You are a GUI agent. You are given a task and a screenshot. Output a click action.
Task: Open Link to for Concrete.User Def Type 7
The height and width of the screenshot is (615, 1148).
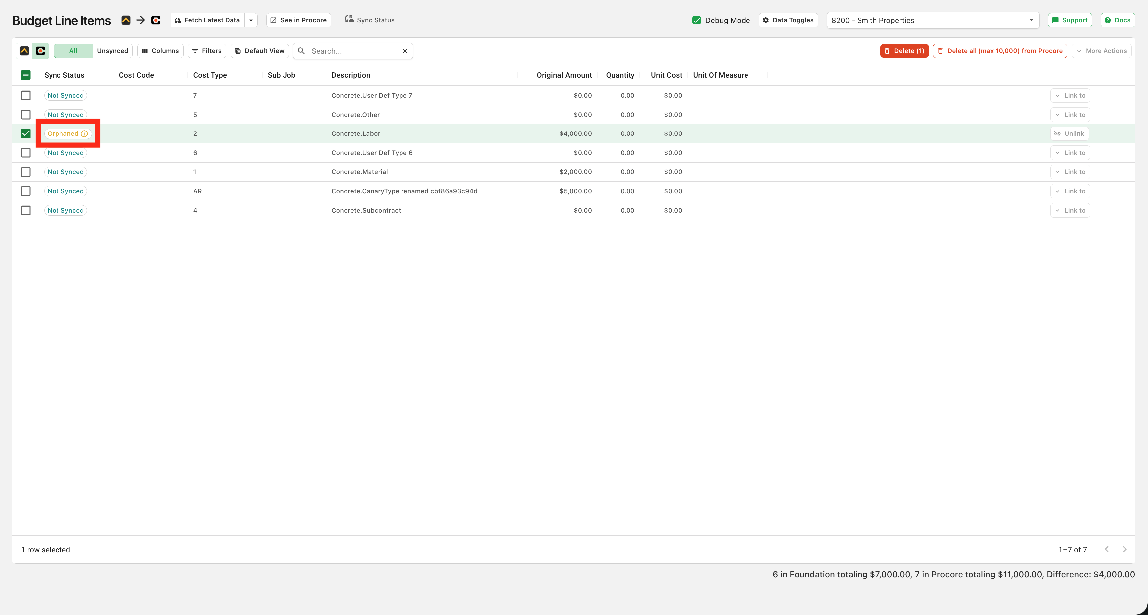point(1070,95)
